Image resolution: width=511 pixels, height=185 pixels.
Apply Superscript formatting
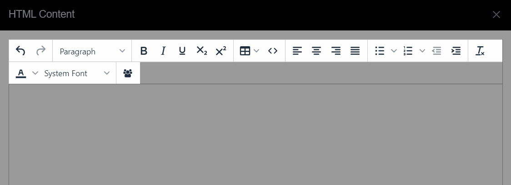[221, 51]
